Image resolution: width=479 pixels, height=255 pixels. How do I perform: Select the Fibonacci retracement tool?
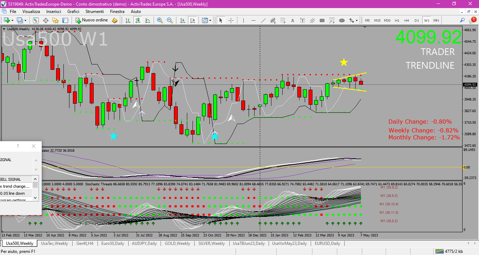click(283, 20)
